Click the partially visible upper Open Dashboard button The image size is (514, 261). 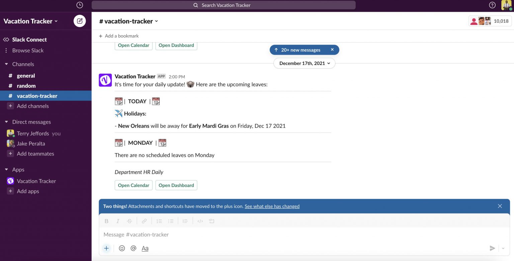tap(176, 46)
